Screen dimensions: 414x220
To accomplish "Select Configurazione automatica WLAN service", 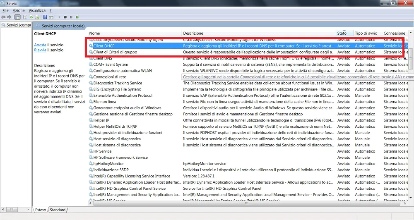I will pos(248,71).
